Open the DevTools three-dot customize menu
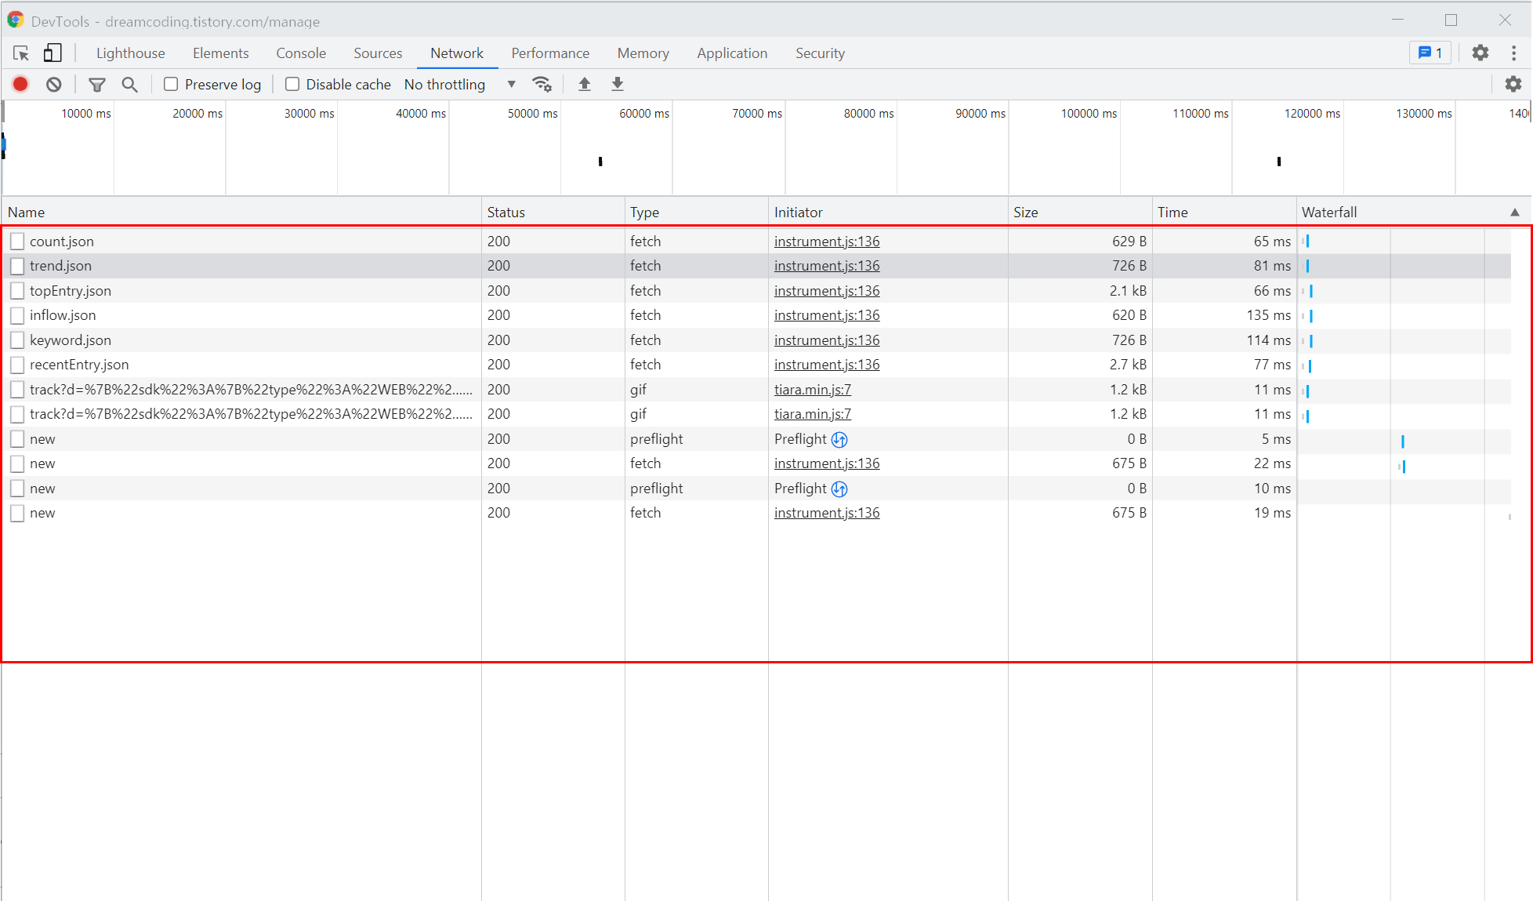 pos(1513,53)
